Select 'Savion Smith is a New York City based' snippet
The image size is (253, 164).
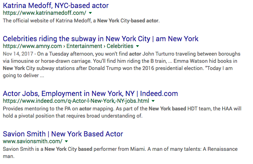(x=120, y=152)
